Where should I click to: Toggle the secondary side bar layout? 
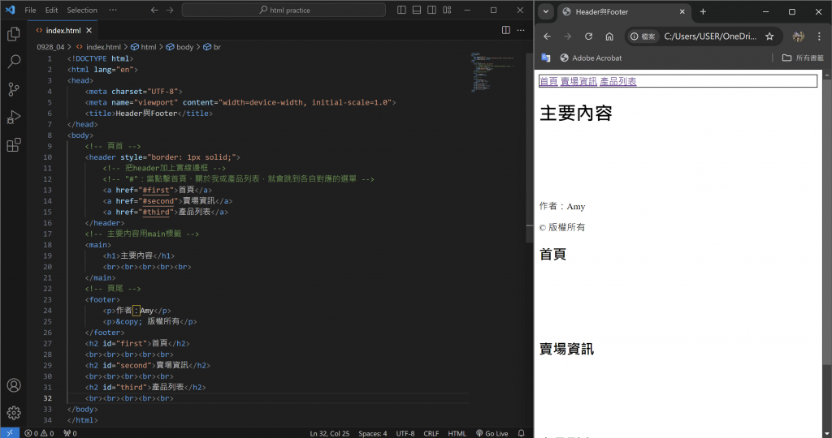pyautogui.click(x=432, y=10)
